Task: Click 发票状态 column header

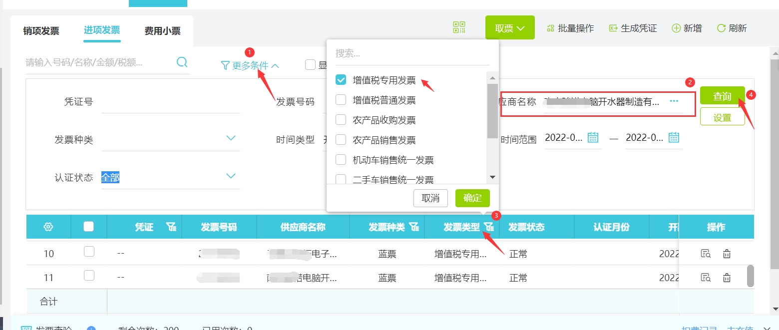Action: (x=526, y=227)
